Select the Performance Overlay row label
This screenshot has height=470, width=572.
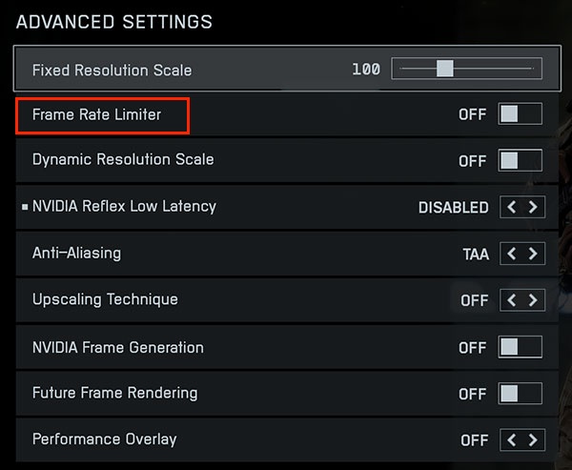pyautogui.click(x=104, y=439)
